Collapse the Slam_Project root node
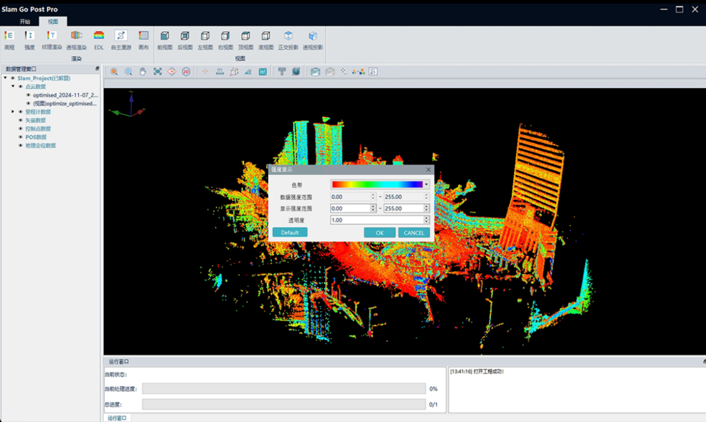Viewport: 706px width, 422px height. coord(5,78)
